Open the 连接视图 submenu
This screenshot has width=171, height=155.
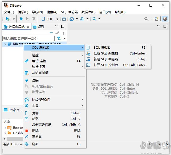click(x=54, y=67)
